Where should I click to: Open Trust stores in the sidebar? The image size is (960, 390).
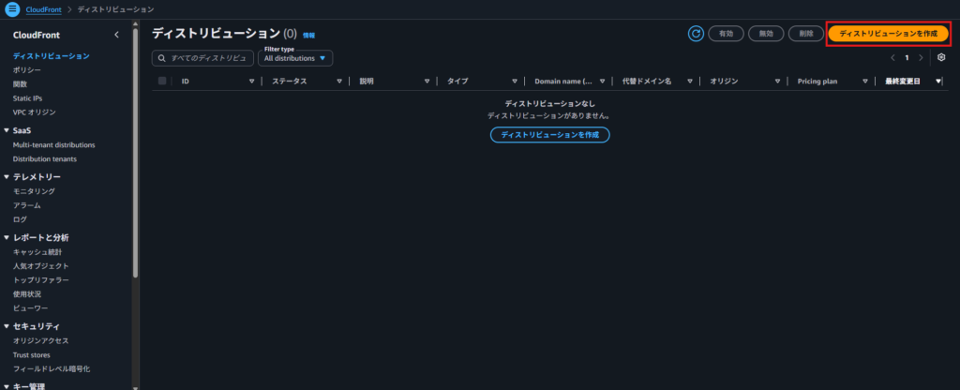pos(31,355)
